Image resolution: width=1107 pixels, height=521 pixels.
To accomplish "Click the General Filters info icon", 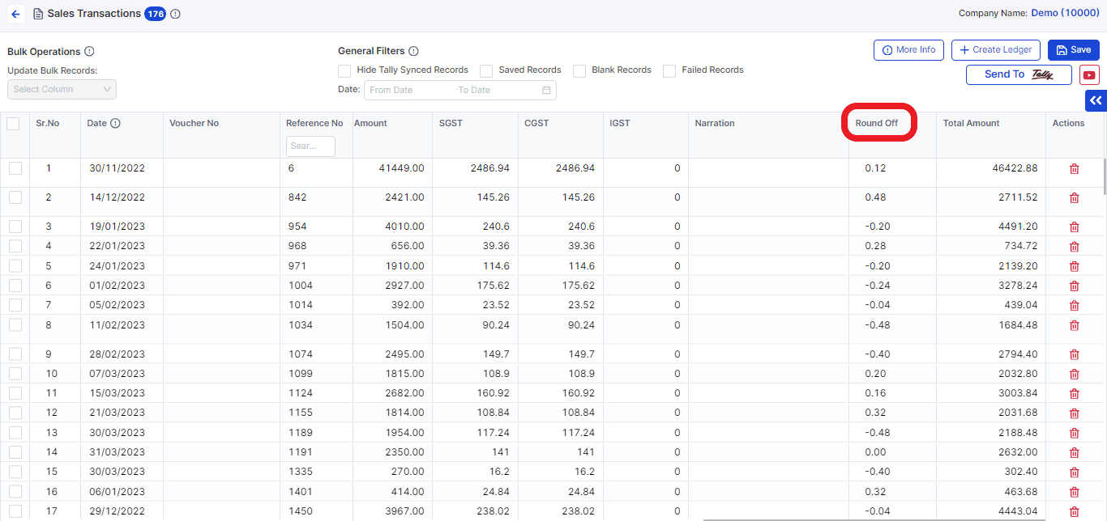I will coord(413,51).
